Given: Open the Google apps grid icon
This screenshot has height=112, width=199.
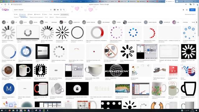Looking at the screenshot, I should point(187,10).
